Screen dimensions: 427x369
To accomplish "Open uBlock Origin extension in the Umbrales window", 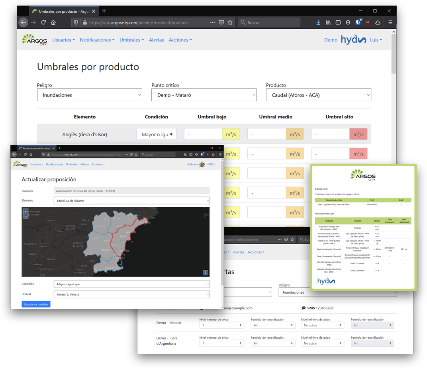I will click(x=368, y=23).
